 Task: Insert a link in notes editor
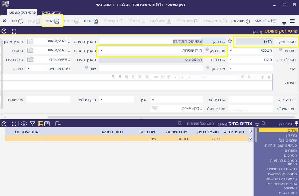156,77
